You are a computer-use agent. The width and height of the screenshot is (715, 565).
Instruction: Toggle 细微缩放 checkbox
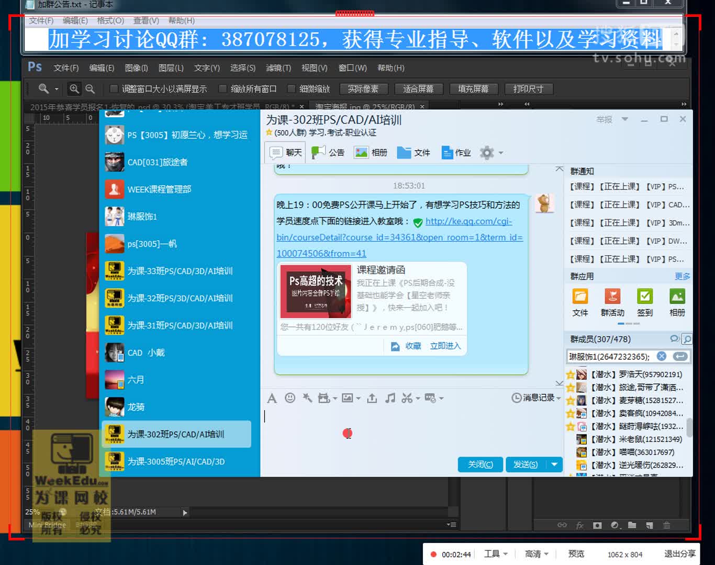pyautogui.click(x=291, y=89)
